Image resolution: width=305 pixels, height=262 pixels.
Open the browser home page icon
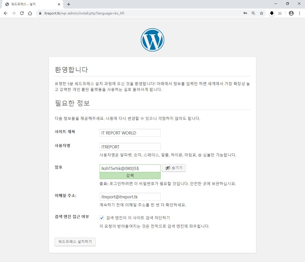30,13
